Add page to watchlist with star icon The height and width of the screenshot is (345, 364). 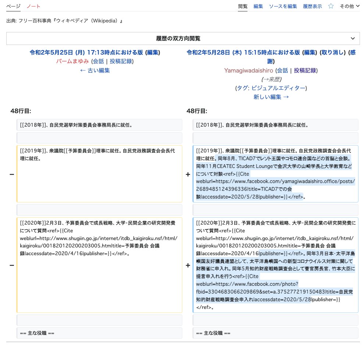coord(331,6)
